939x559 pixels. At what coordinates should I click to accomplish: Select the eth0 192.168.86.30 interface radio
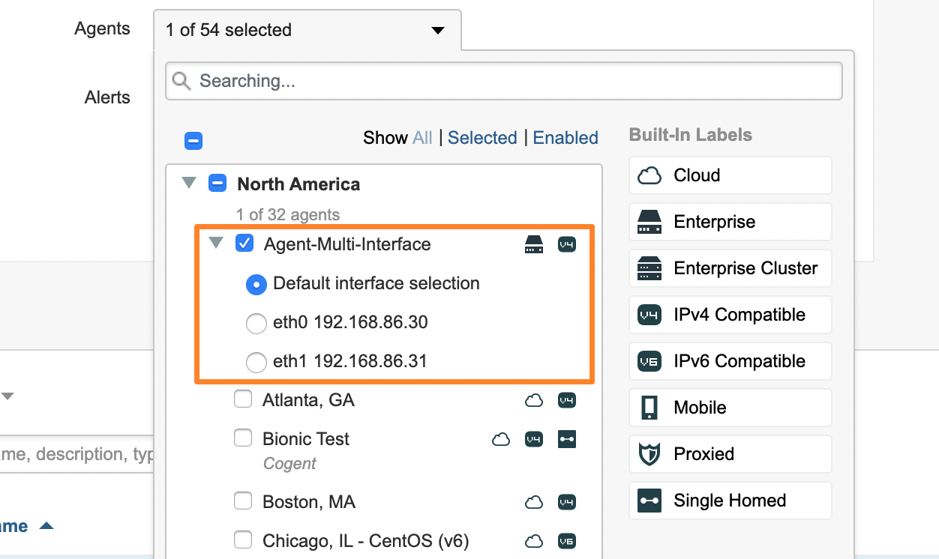(256, 323)
